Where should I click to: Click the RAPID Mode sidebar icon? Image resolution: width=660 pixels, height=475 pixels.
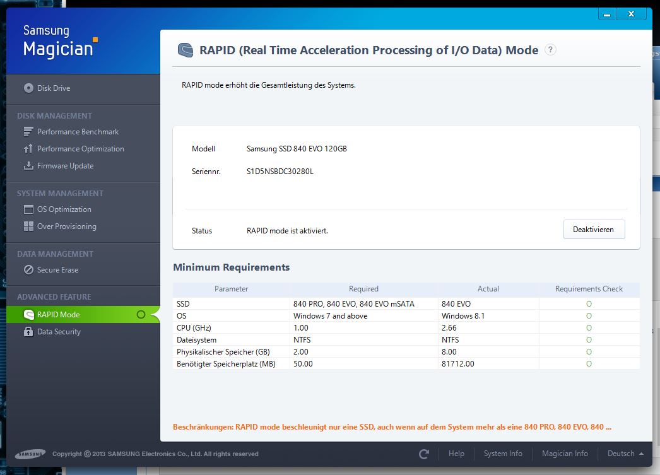(28, 314)
